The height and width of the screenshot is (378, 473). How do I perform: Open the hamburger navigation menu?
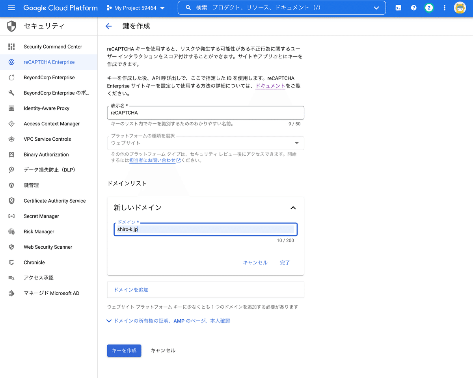11,8
